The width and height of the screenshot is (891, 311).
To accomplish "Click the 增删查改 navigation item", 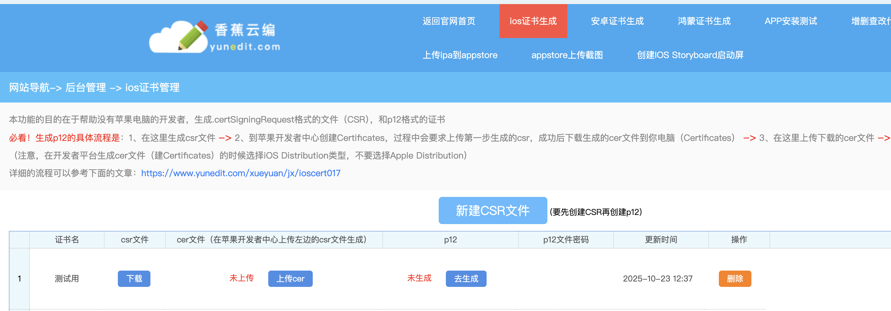I will 870,21.
